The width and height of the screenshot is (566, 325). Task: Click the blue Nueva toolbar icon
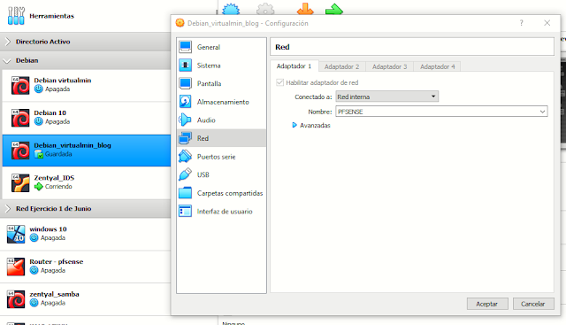231,9
